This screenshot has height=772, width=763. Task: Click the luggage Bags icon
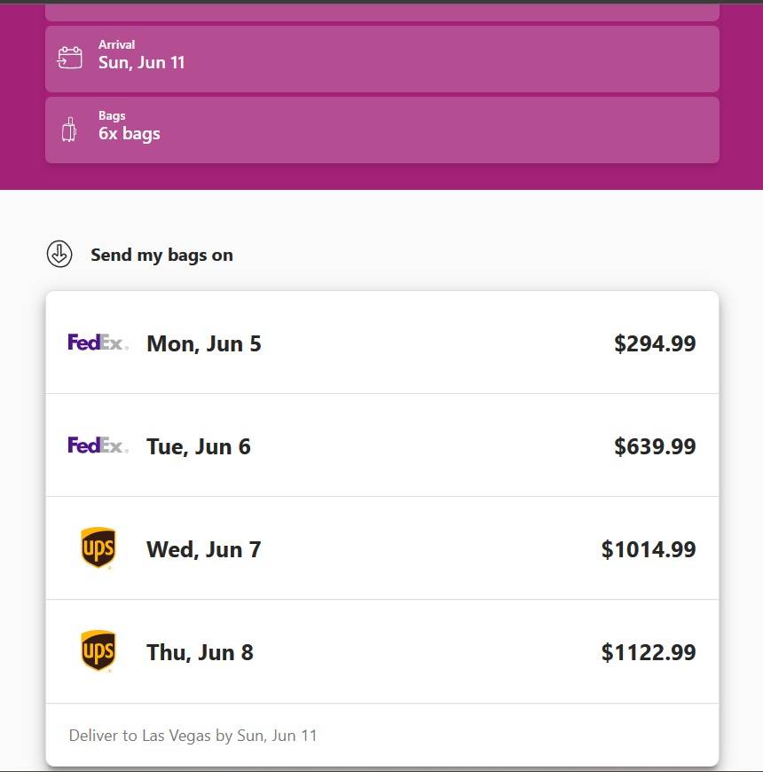click(x=69, y=130)
